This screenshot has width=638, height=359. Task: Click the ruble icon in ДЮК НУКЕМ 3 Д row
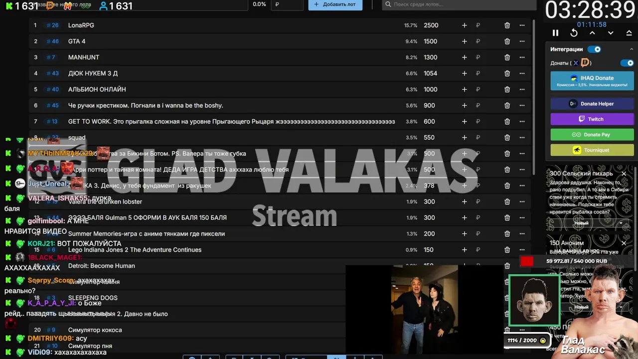tap(478, 73)
